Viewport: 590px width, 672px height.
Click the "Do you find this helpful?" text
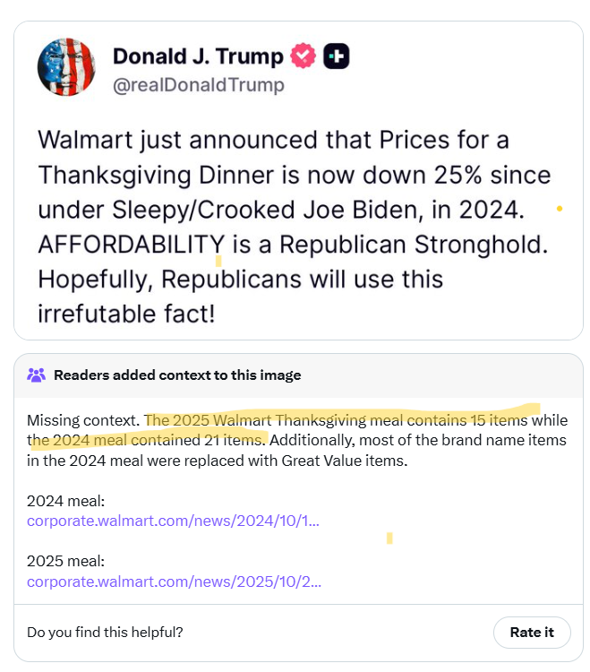(105, 632)
